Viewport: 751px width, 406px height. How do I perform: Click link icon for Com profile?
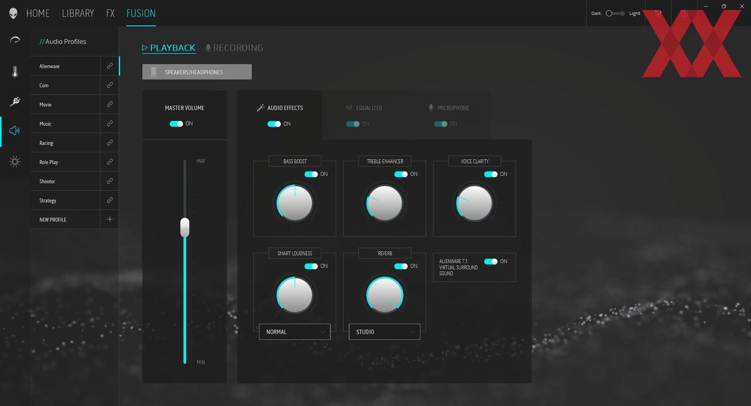click(x=109, y=85)
